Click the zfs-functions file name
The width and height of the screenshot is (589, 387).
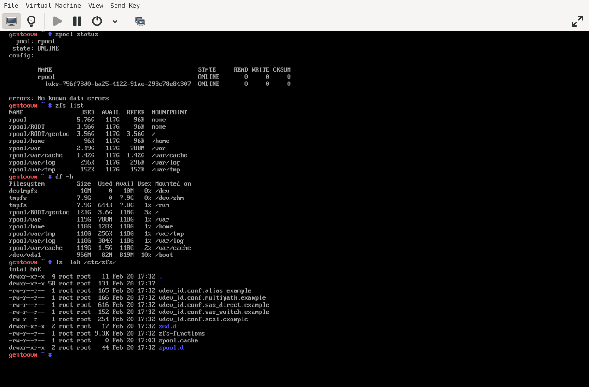tap(182, 333)
